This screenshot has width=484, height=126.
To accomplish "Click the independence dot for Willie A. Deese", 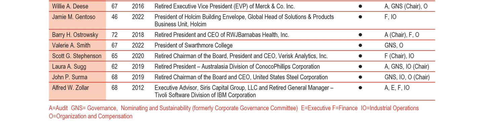I will [360, 6].
